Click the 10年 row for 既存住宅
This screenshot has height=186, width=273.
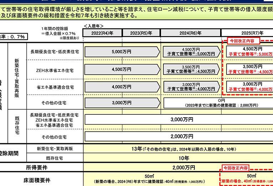(x=178, y=158)
